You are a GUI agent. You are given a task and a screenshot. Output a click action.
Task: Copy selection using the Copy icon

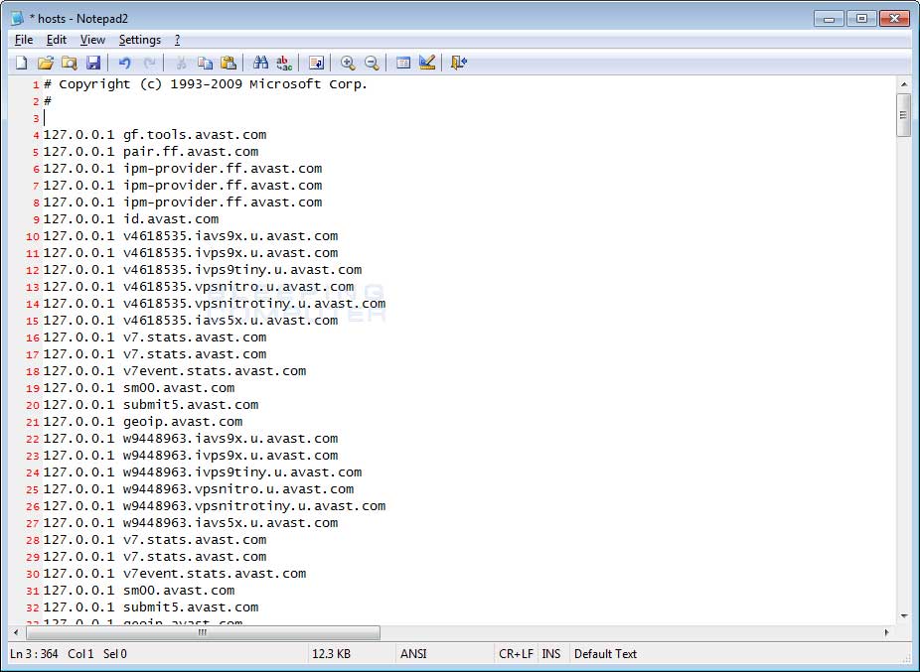coord(205,63)
